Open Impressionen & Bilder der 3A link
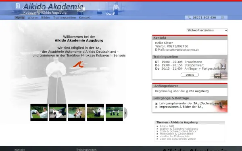The width and height of the screenshot is (242, 151). click(181, 107)
